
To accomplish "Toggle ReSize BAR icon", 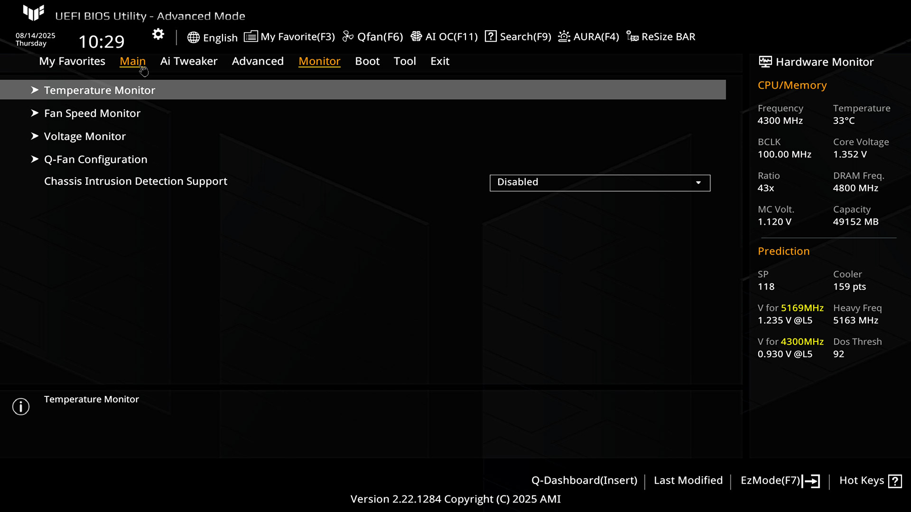I will 632,37.
